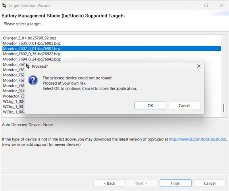Click the 'Please select a target...' text
Screen dimensions: 229x191
point(23,24)
